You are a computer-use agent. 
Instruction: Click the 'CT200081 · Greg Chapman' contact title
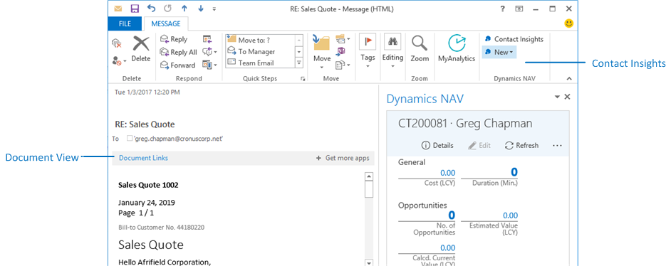pos(465,124)
